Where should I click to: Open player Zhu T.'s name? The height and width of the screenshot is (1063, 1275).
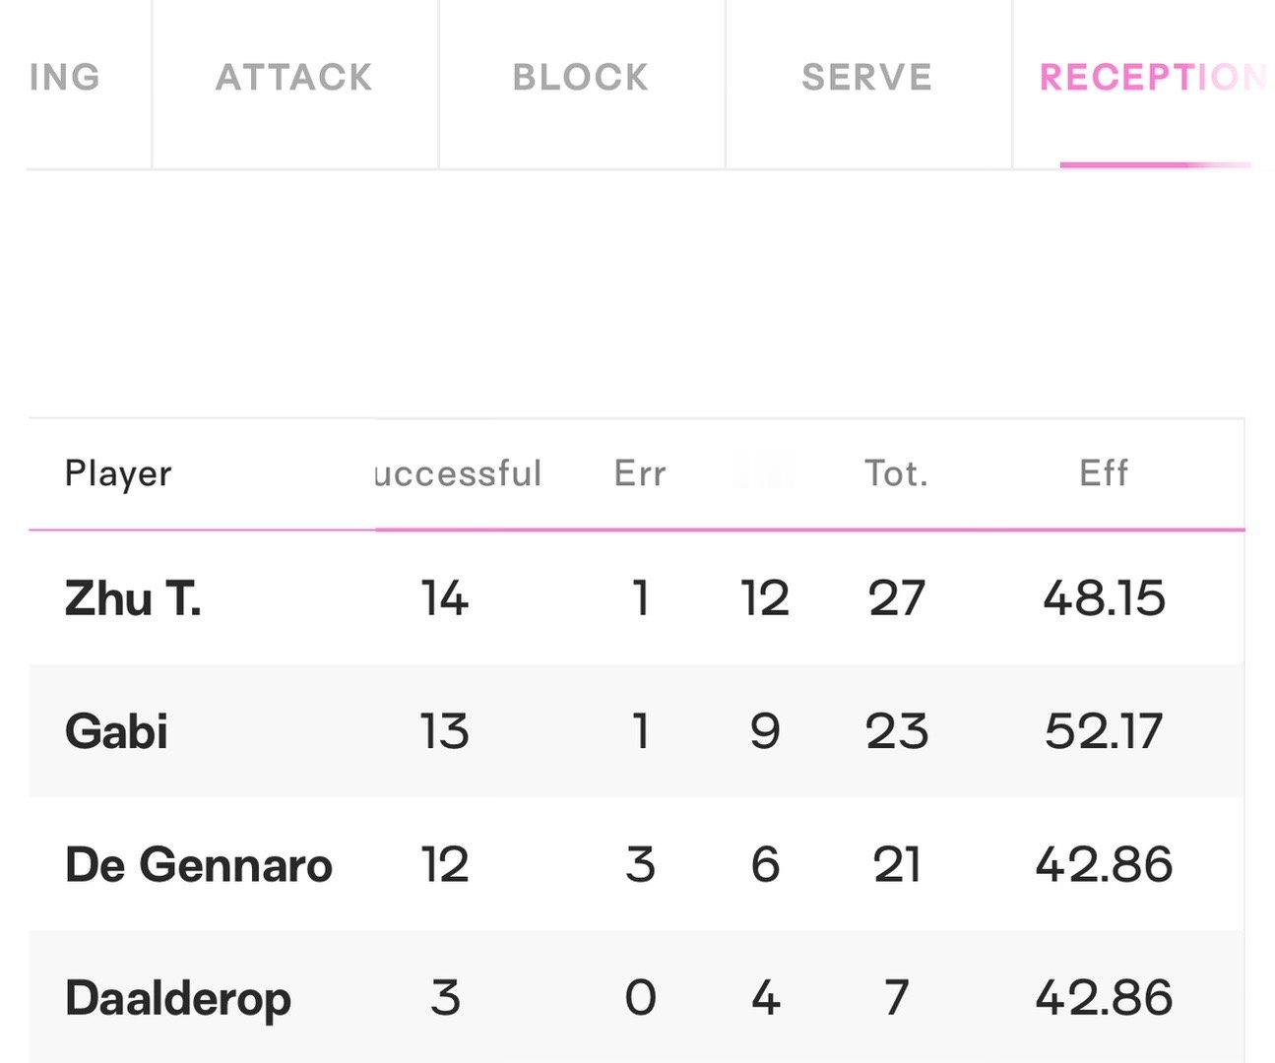133,598
